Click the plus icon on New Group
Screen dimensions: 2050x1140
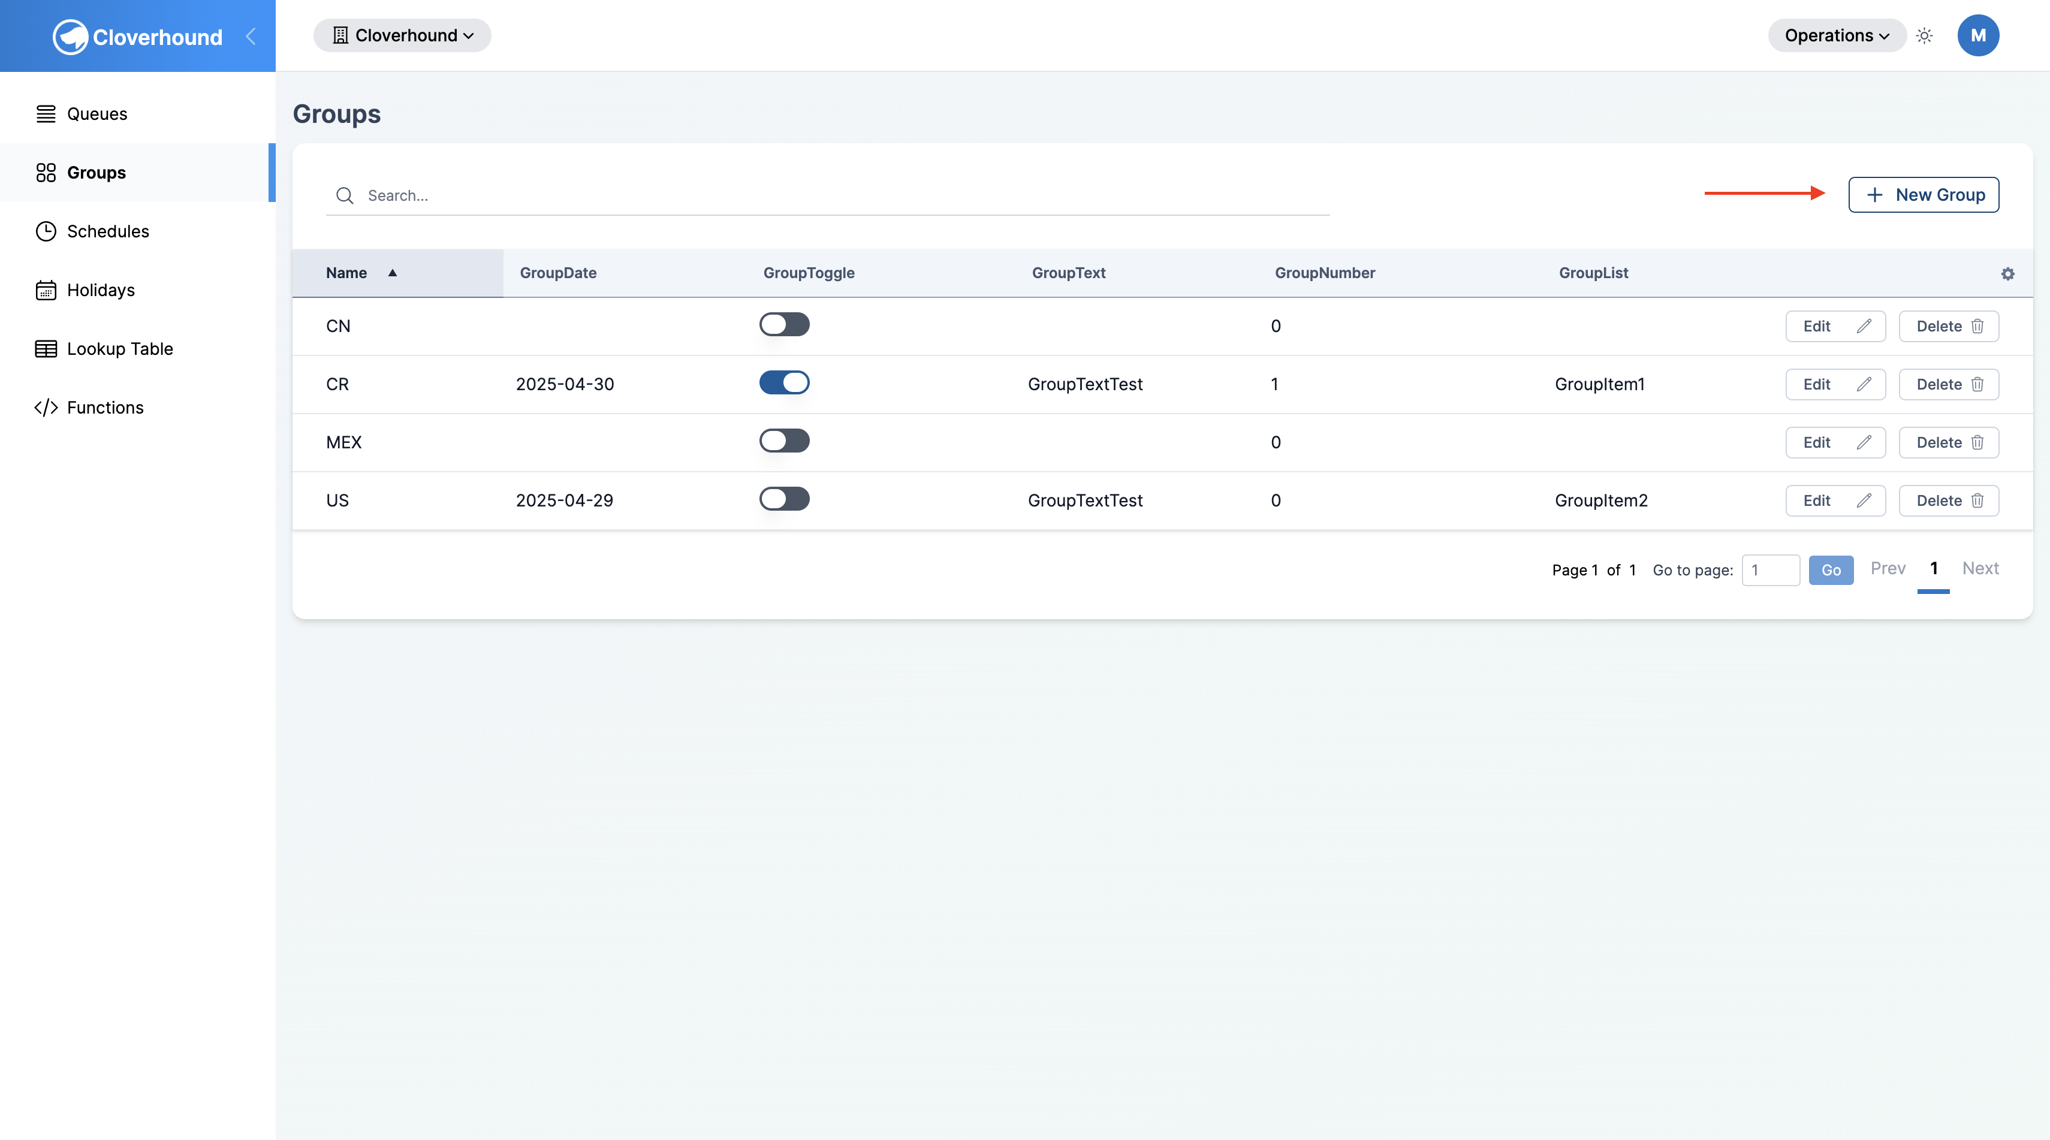(x=1875, y=195)
